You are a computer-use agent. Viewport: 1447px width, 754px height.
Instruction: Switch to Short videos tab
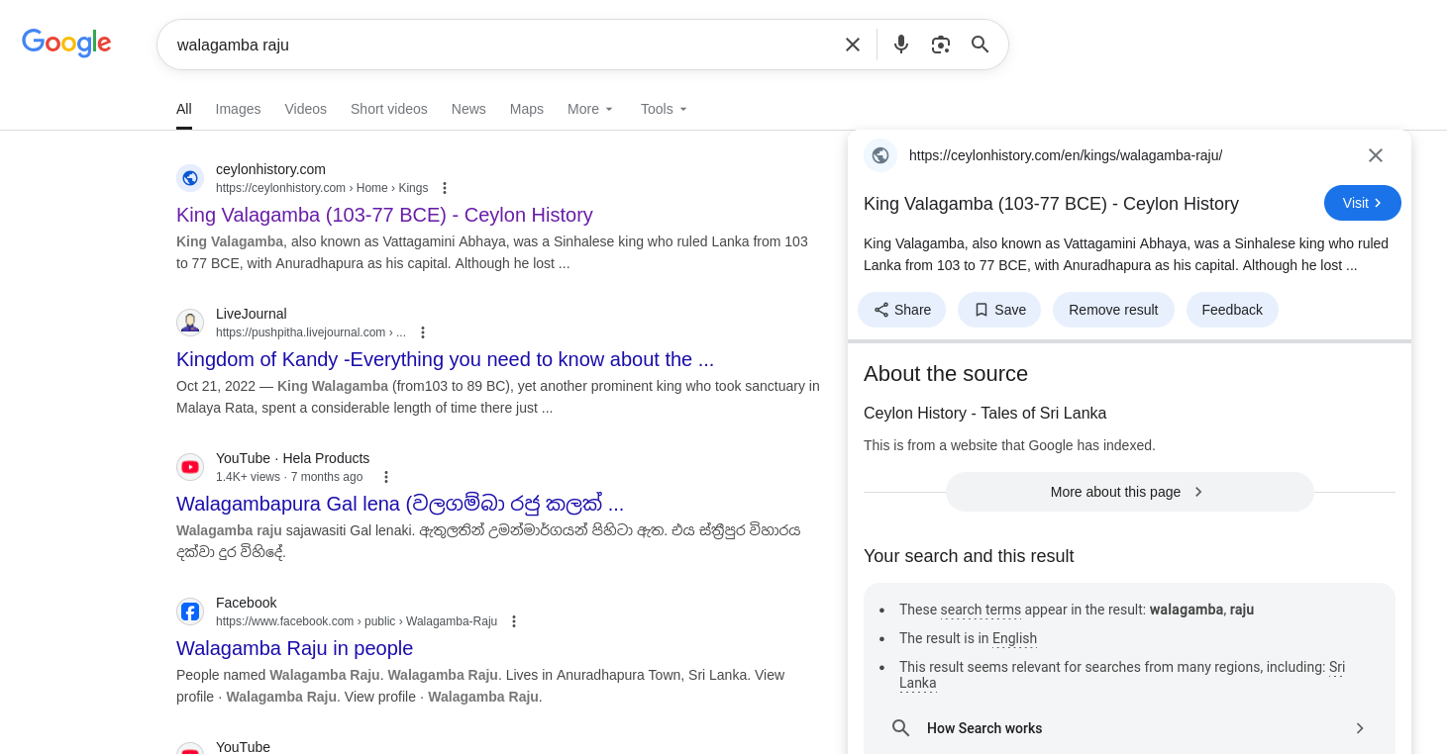[x=389, y=109]
